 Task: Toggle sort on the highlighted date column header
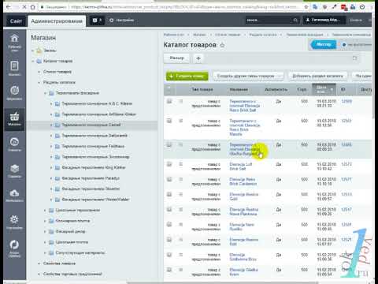[324, 89]
